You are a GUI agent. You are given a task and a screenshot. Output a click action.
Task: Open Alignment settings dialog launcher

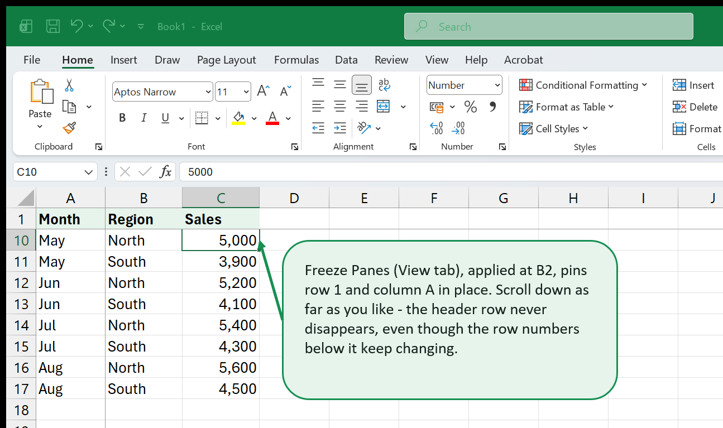[413, 147]
